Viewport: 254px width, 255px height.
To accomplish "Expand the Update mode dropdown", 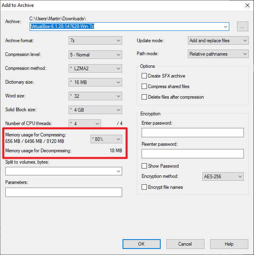I will (x=218, y=41).
